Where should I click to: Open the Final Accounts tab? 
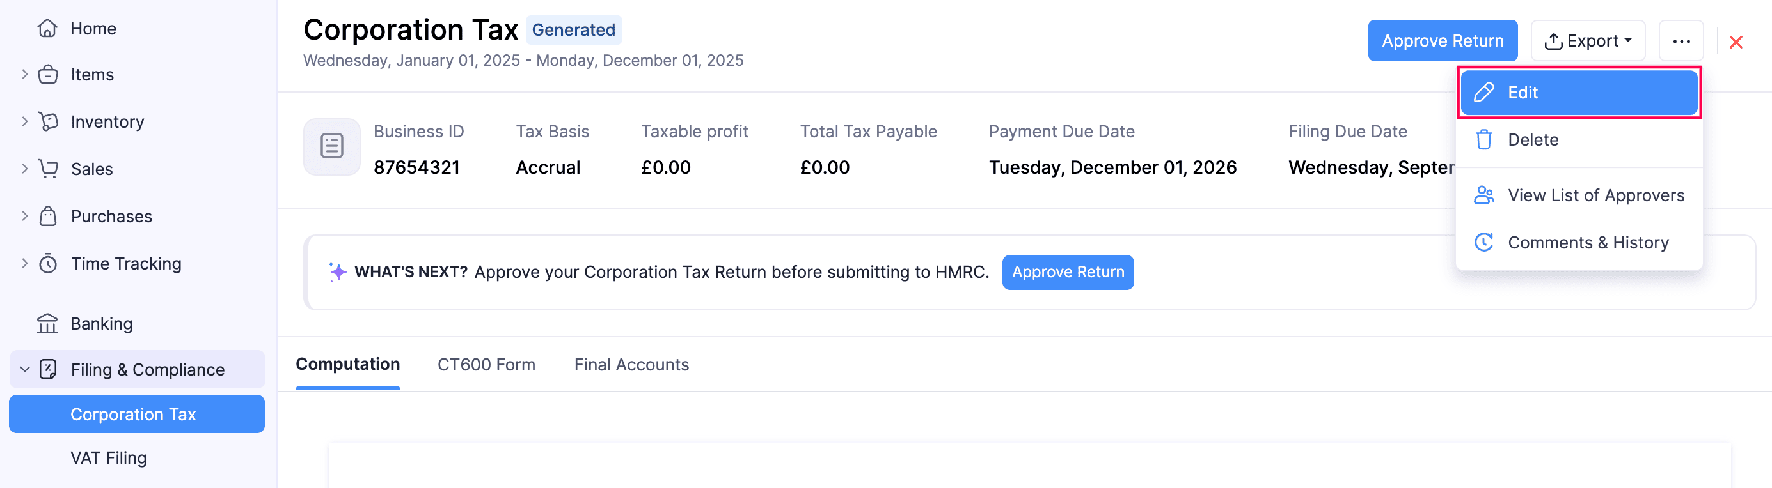coord(631,364)
